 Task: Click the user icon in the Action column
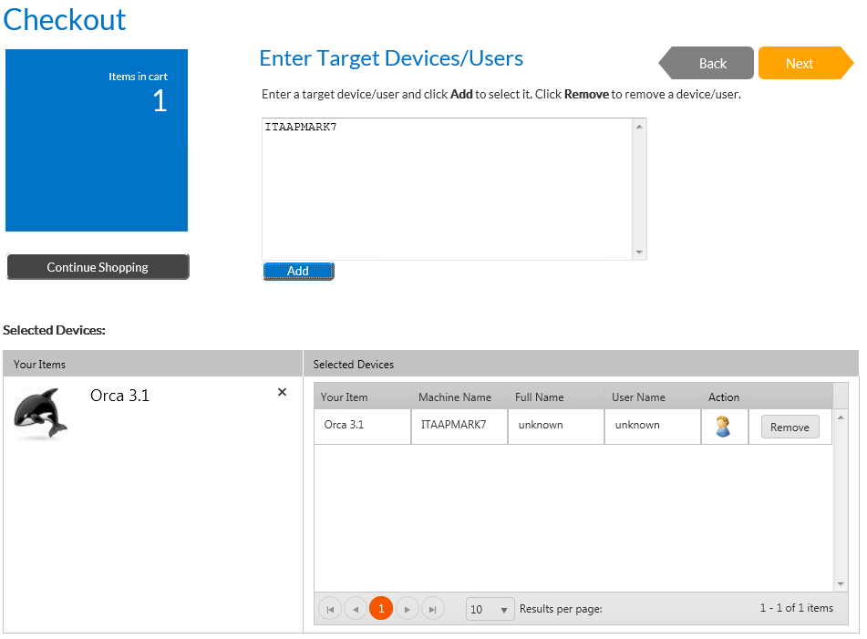(x=724, y=426)
